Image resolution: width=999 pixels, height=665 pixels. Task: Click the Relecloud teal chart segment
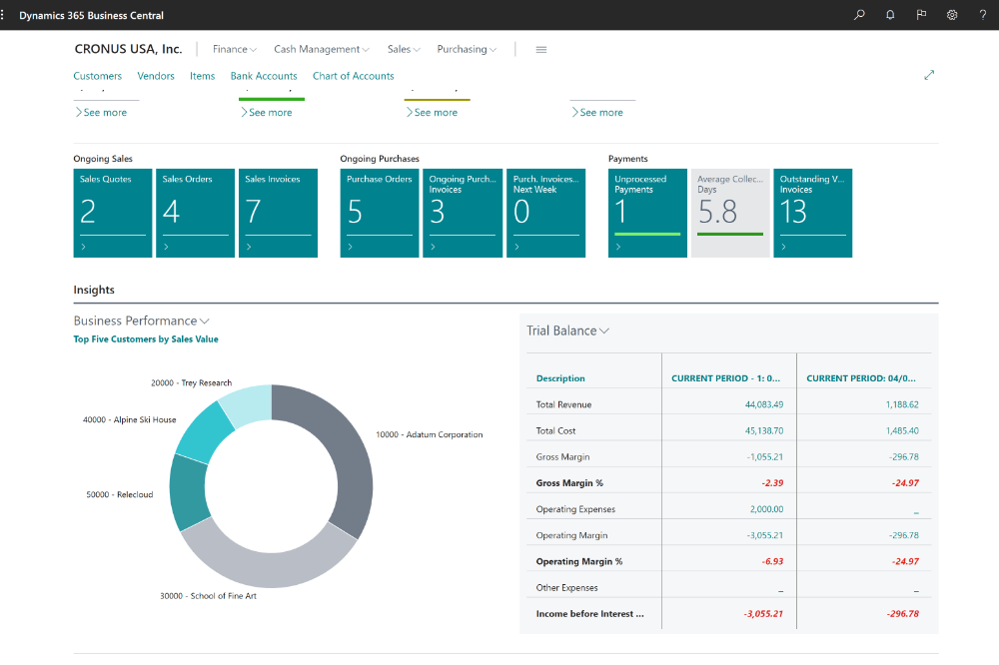(189, 491)
